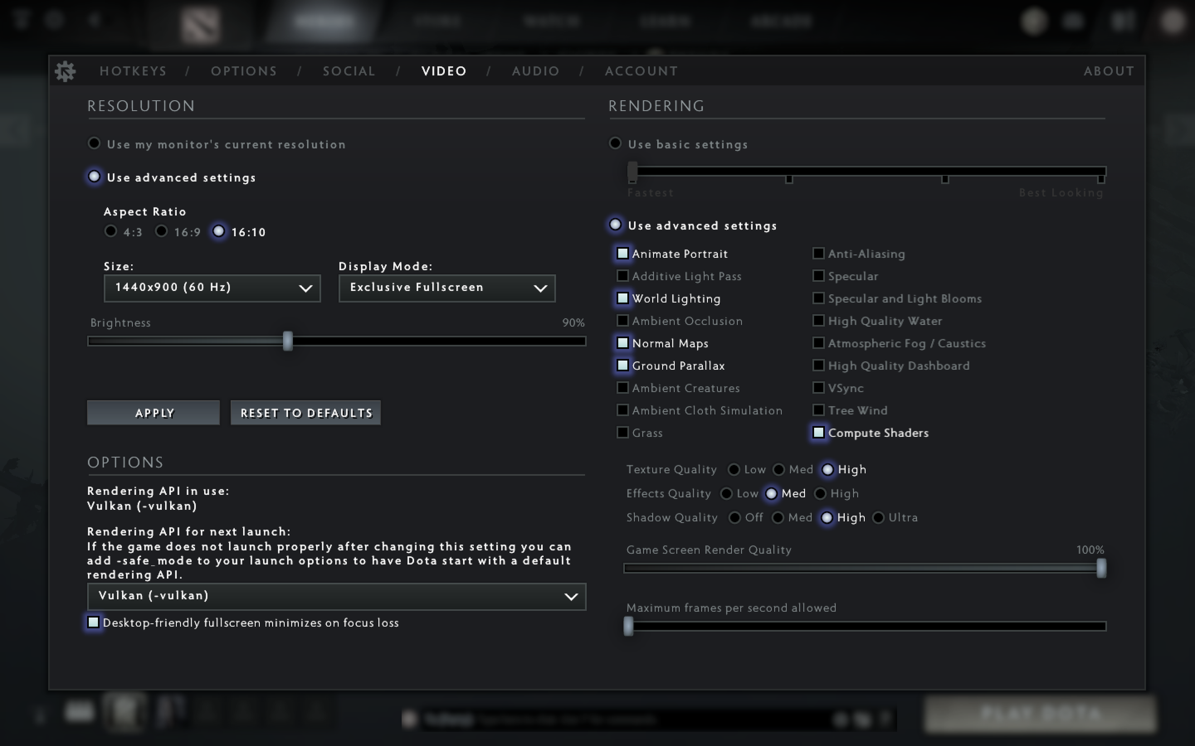
Task: Click the APPLY button to save settings
Action: [x=154, y=412]
